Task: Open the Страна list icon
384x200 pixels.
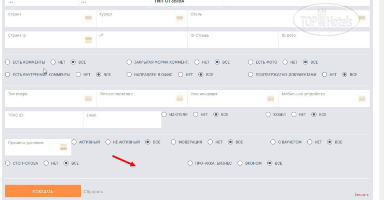Action: 88,19
